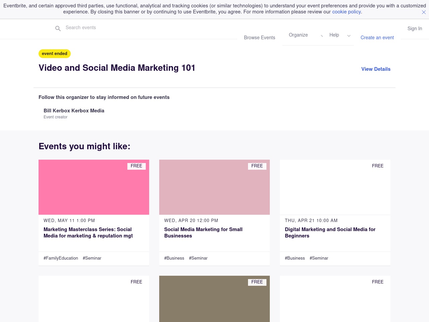Open Social Media Marketing for Small Businesses thumbnail
Screen dimensions: 429x322
(214, 187)
